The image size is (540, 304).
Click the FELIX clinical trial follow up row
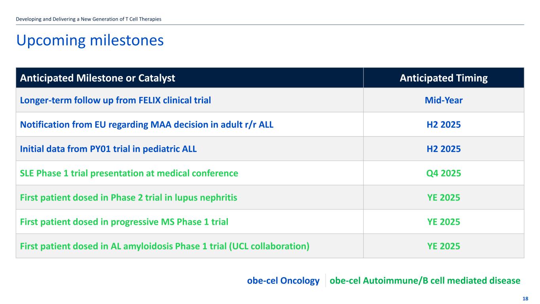(116, 101)
